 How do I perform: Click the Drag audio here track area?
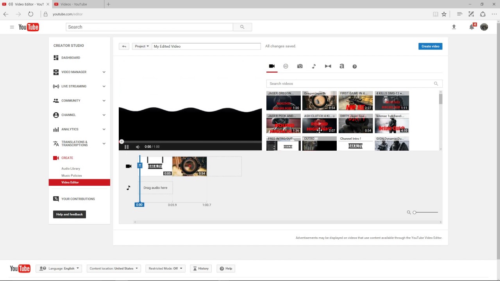click(x=155, y=188)
